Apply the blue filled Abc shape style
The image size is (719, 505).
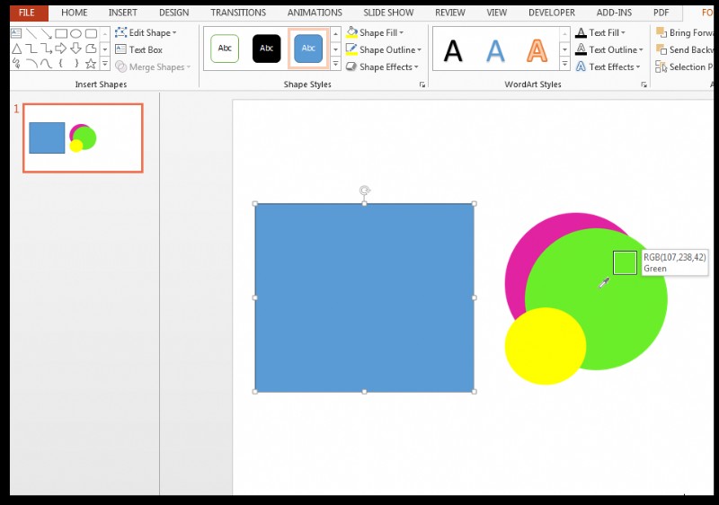click(308, 49)
